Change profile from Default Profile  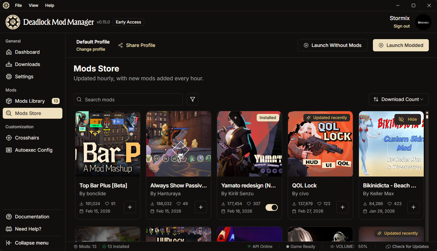coord(91,49)
